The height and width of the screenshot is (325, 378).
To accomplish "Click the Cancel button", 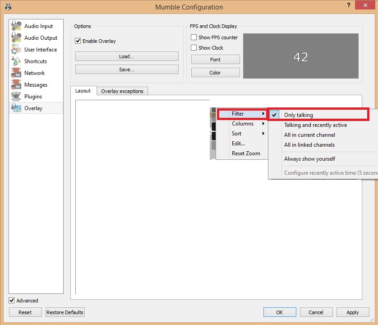I will coord(316,312).
